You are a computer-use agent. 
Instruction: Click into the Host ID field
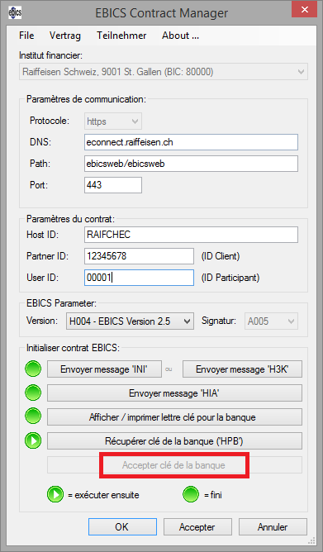click(191, 235)
